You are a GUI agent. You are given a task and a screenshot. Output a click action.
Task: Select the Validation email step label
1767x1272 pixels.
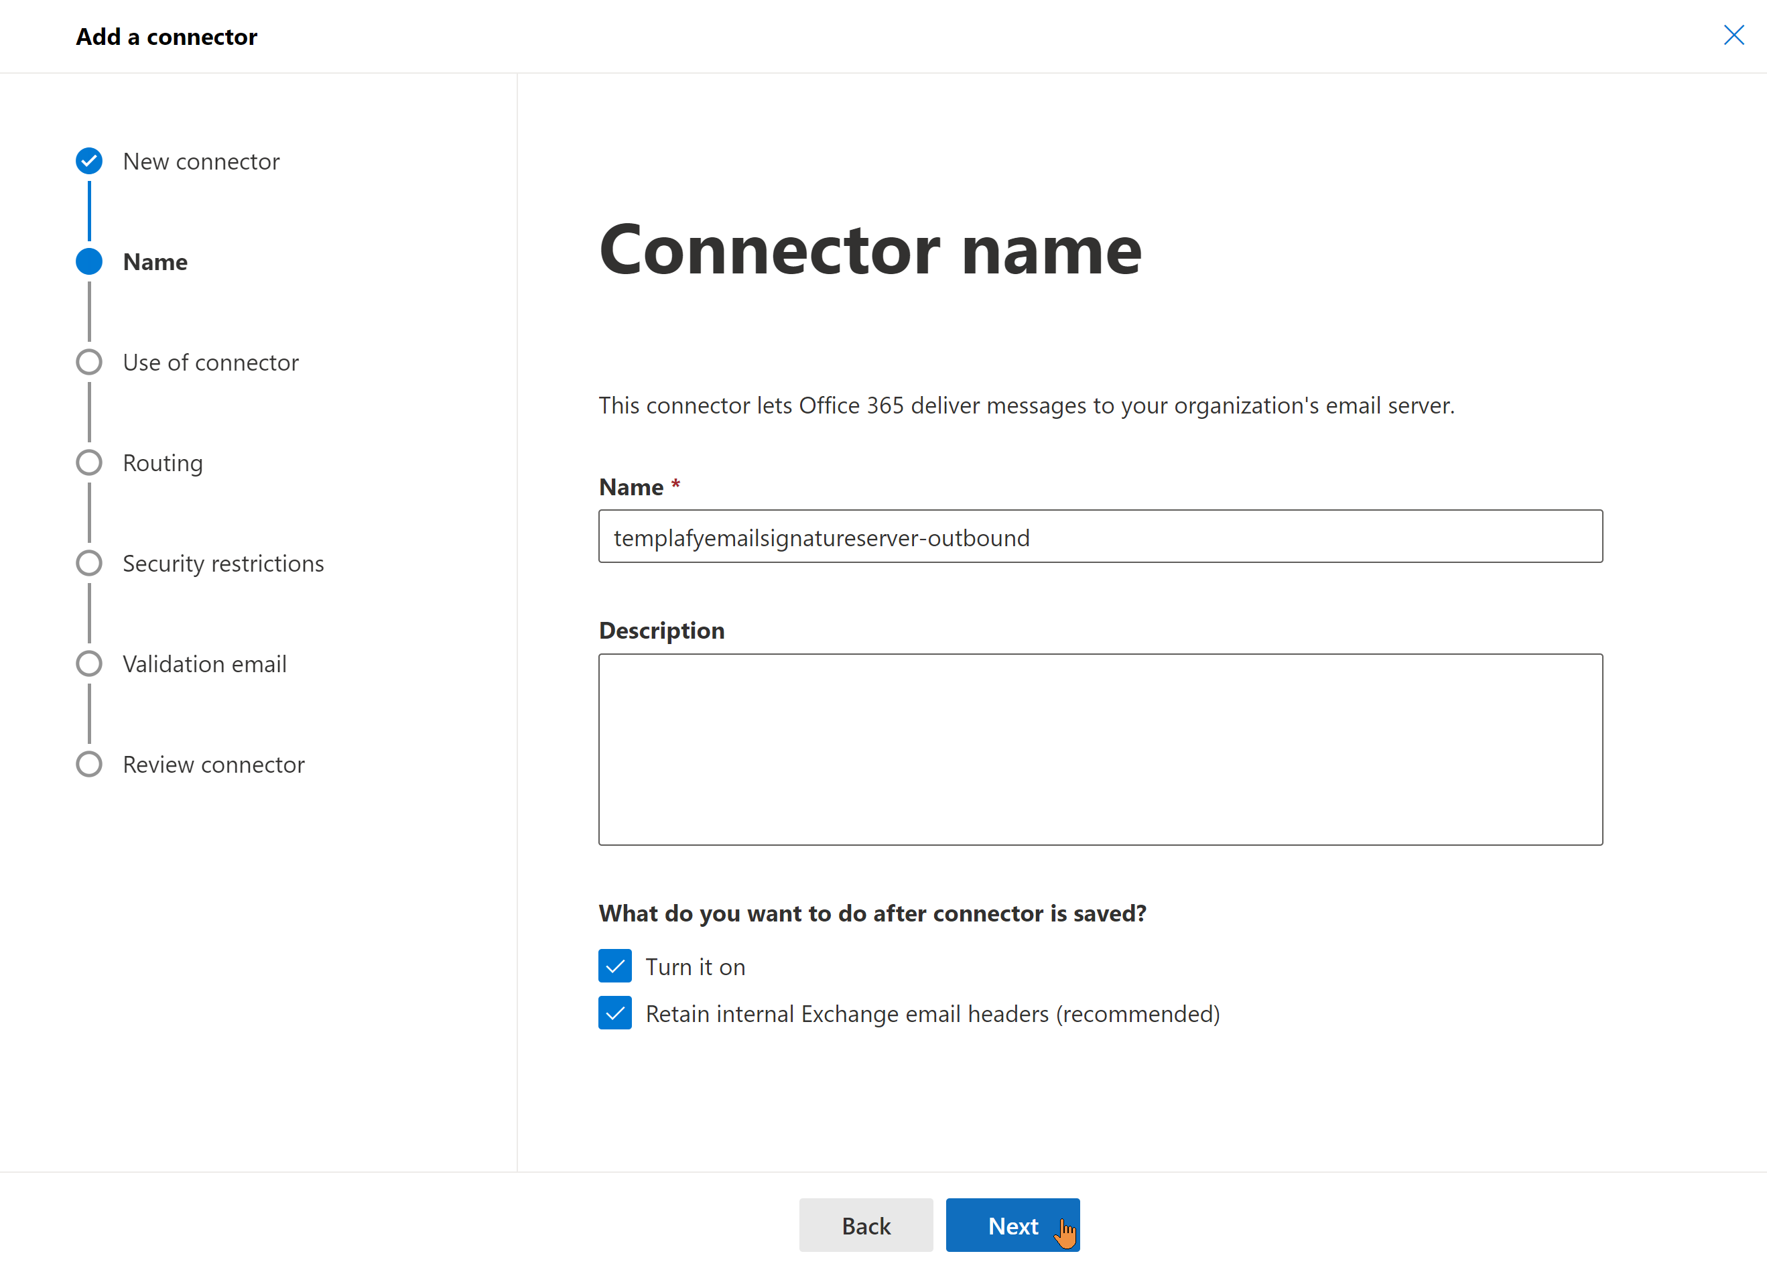(204, 663)
